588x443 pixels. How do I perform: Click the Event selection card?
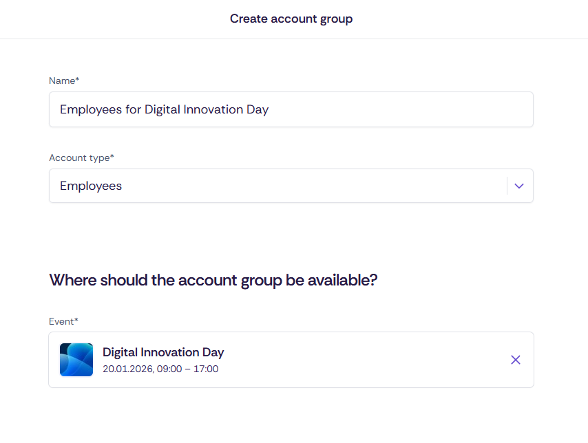(x=291, y=359)
